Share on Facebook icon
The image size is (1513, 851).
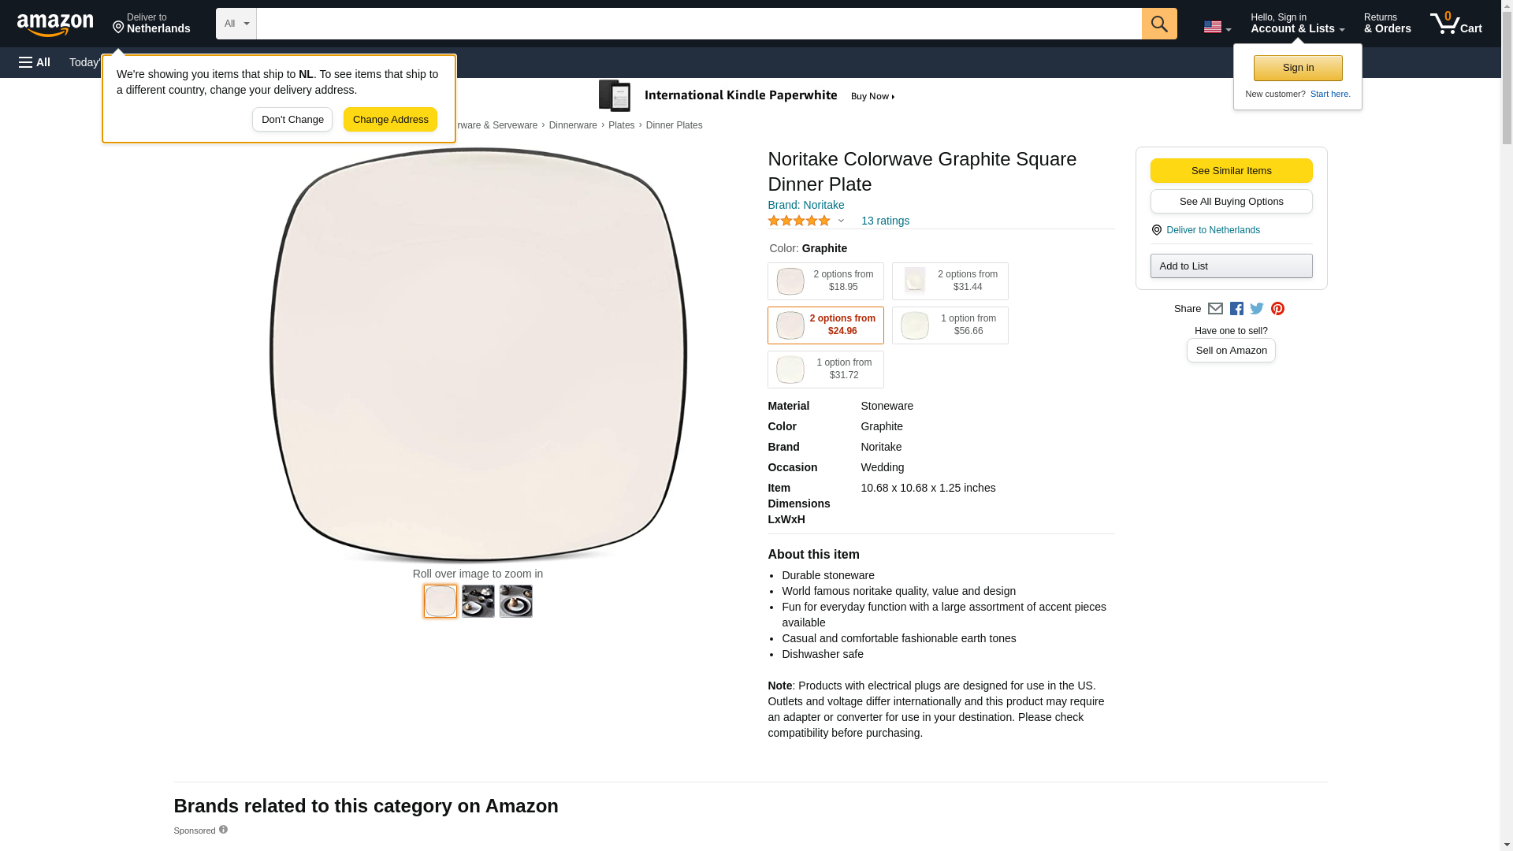tap(1236, 309)
